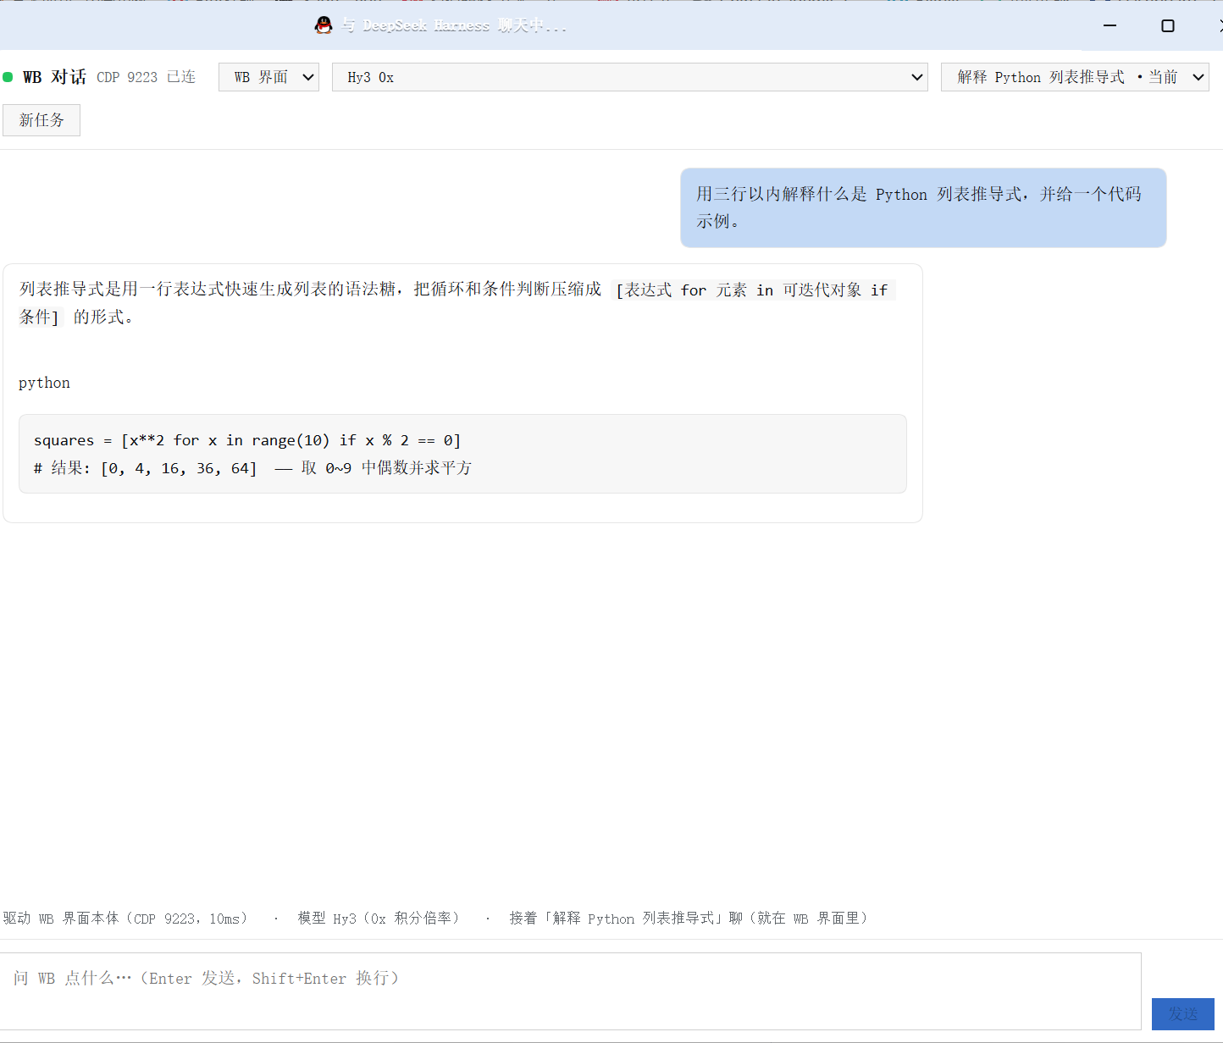
Task: Open the Hy3 0x model dropdown
Action: click(630, 77)
